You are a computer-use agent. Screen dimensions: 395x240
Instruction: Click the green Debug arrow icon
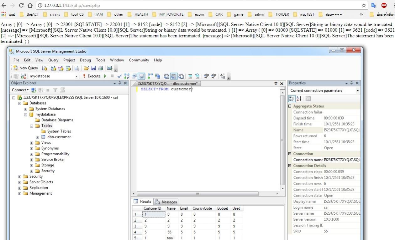[105, 76]
